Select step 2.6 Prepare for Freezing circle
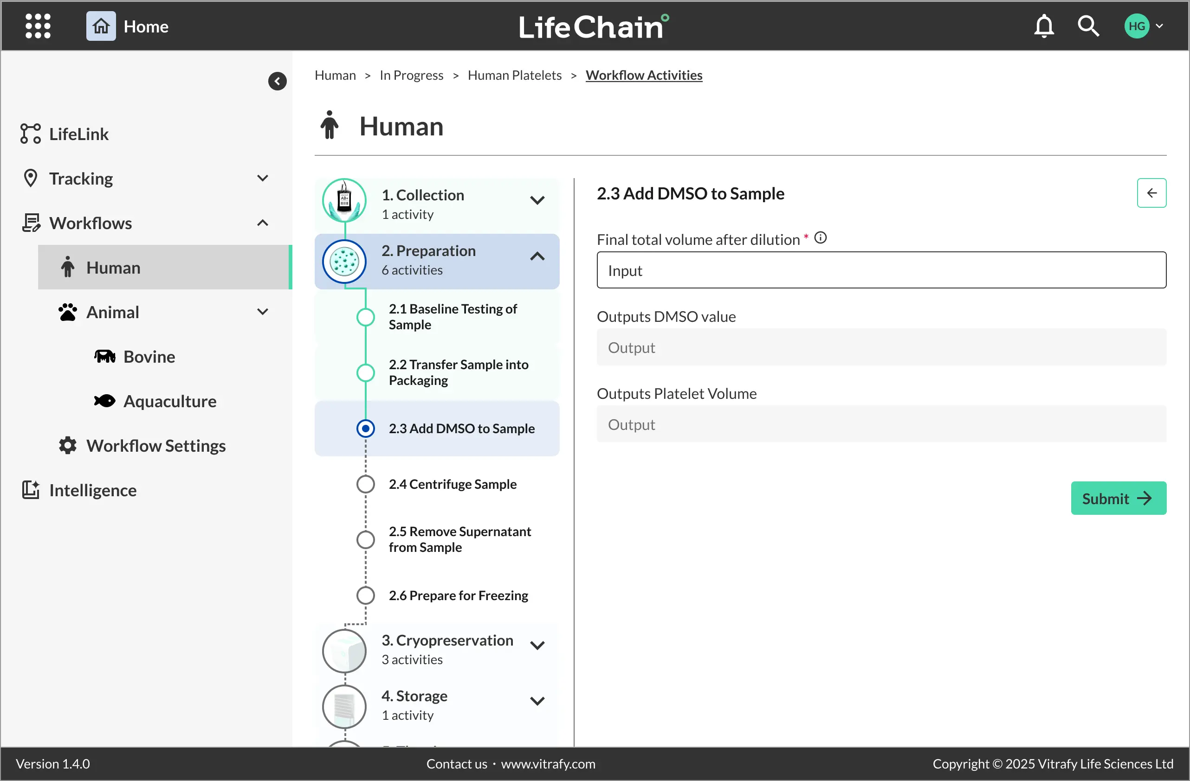Image resolution: width=1190 pixels, height=781 pixels. (x=366, y=595)
